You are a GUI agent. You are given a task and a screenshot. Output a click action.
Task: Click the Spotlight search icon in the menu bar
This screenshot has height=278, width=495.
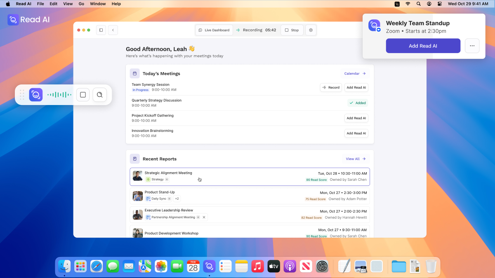coord(418,4)
